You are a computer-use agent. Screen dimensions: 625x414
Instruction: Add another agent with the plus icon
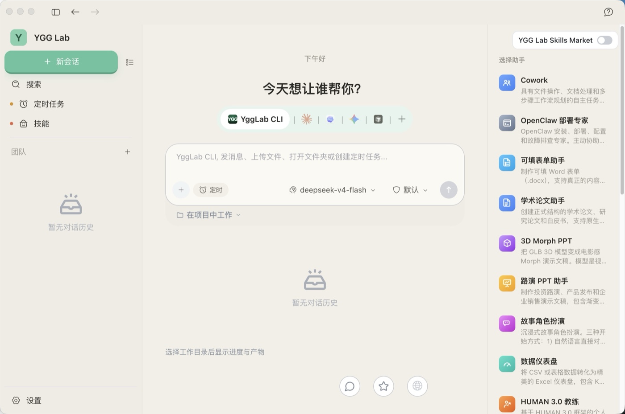pos(402,119)
